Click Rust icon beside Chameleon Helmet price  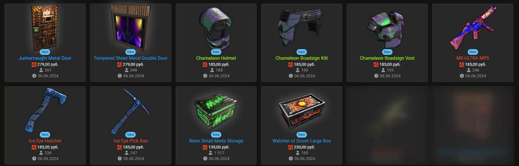pos(205,65)
